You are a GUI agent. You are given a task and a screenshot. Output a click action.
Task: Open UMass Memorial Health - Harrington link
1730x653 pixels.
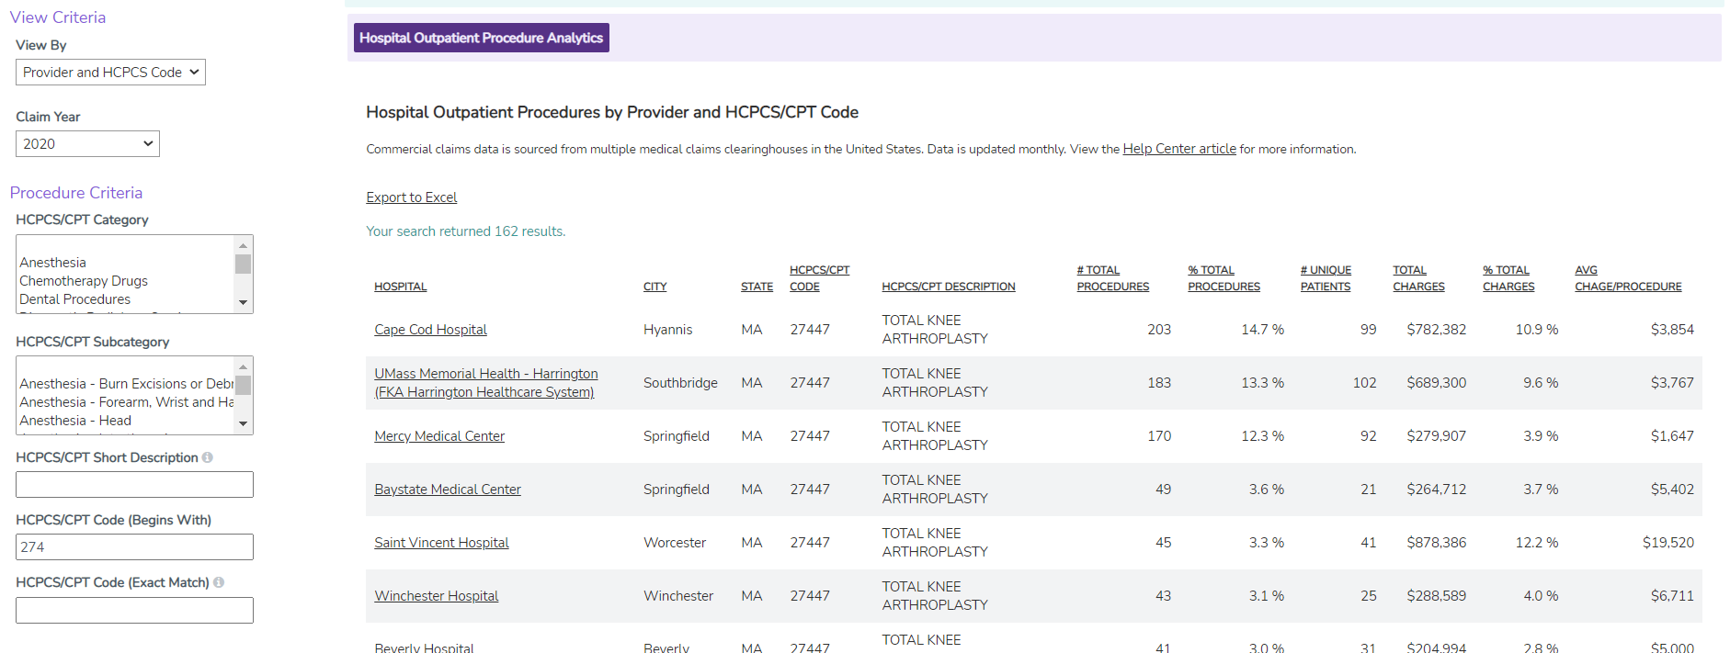tap(486, 383)
